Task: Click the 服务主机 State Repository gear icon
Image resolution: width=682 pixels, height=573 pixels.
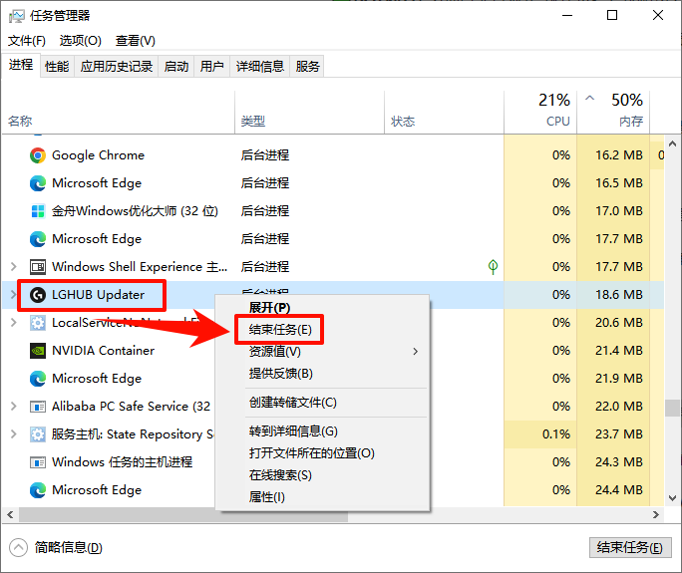Action: pos(38,434)
